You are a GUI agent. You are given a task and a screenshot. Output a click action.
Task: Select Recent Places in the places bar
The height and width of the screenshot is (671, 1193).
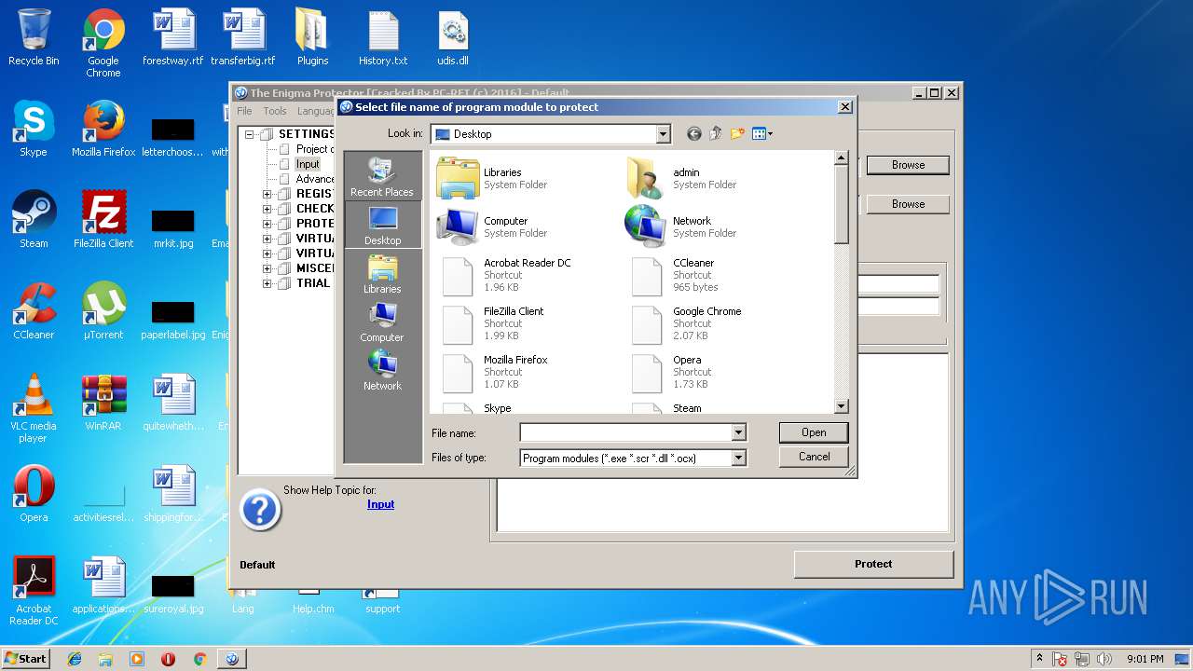coord(382,176)
